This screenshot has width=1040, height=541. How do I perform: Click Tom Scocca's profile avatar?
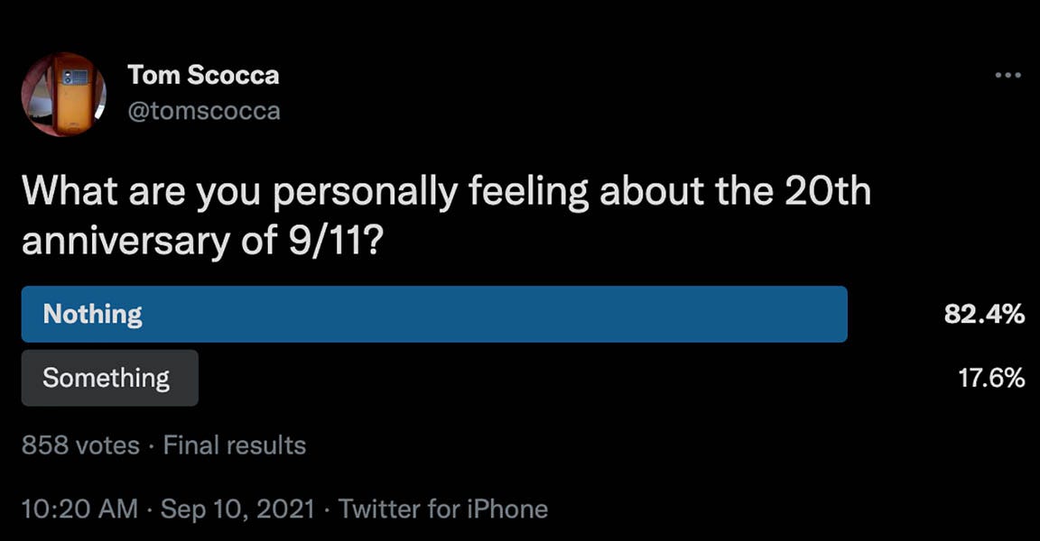pos(64,95)
